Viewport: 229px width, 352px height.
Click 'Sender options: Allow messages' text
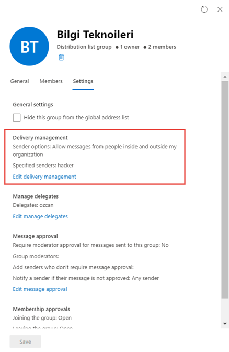click(x=95, y=150)
